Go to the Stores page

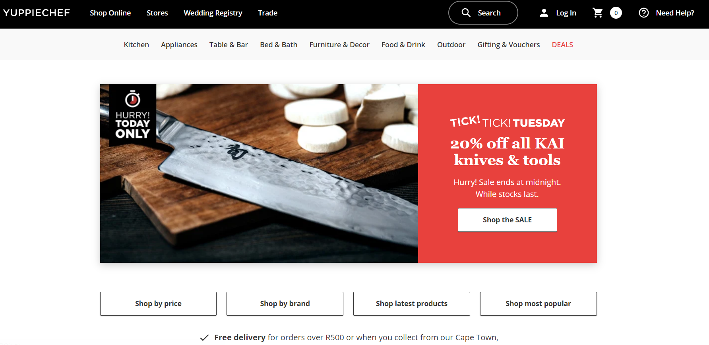tap(157, 13)
